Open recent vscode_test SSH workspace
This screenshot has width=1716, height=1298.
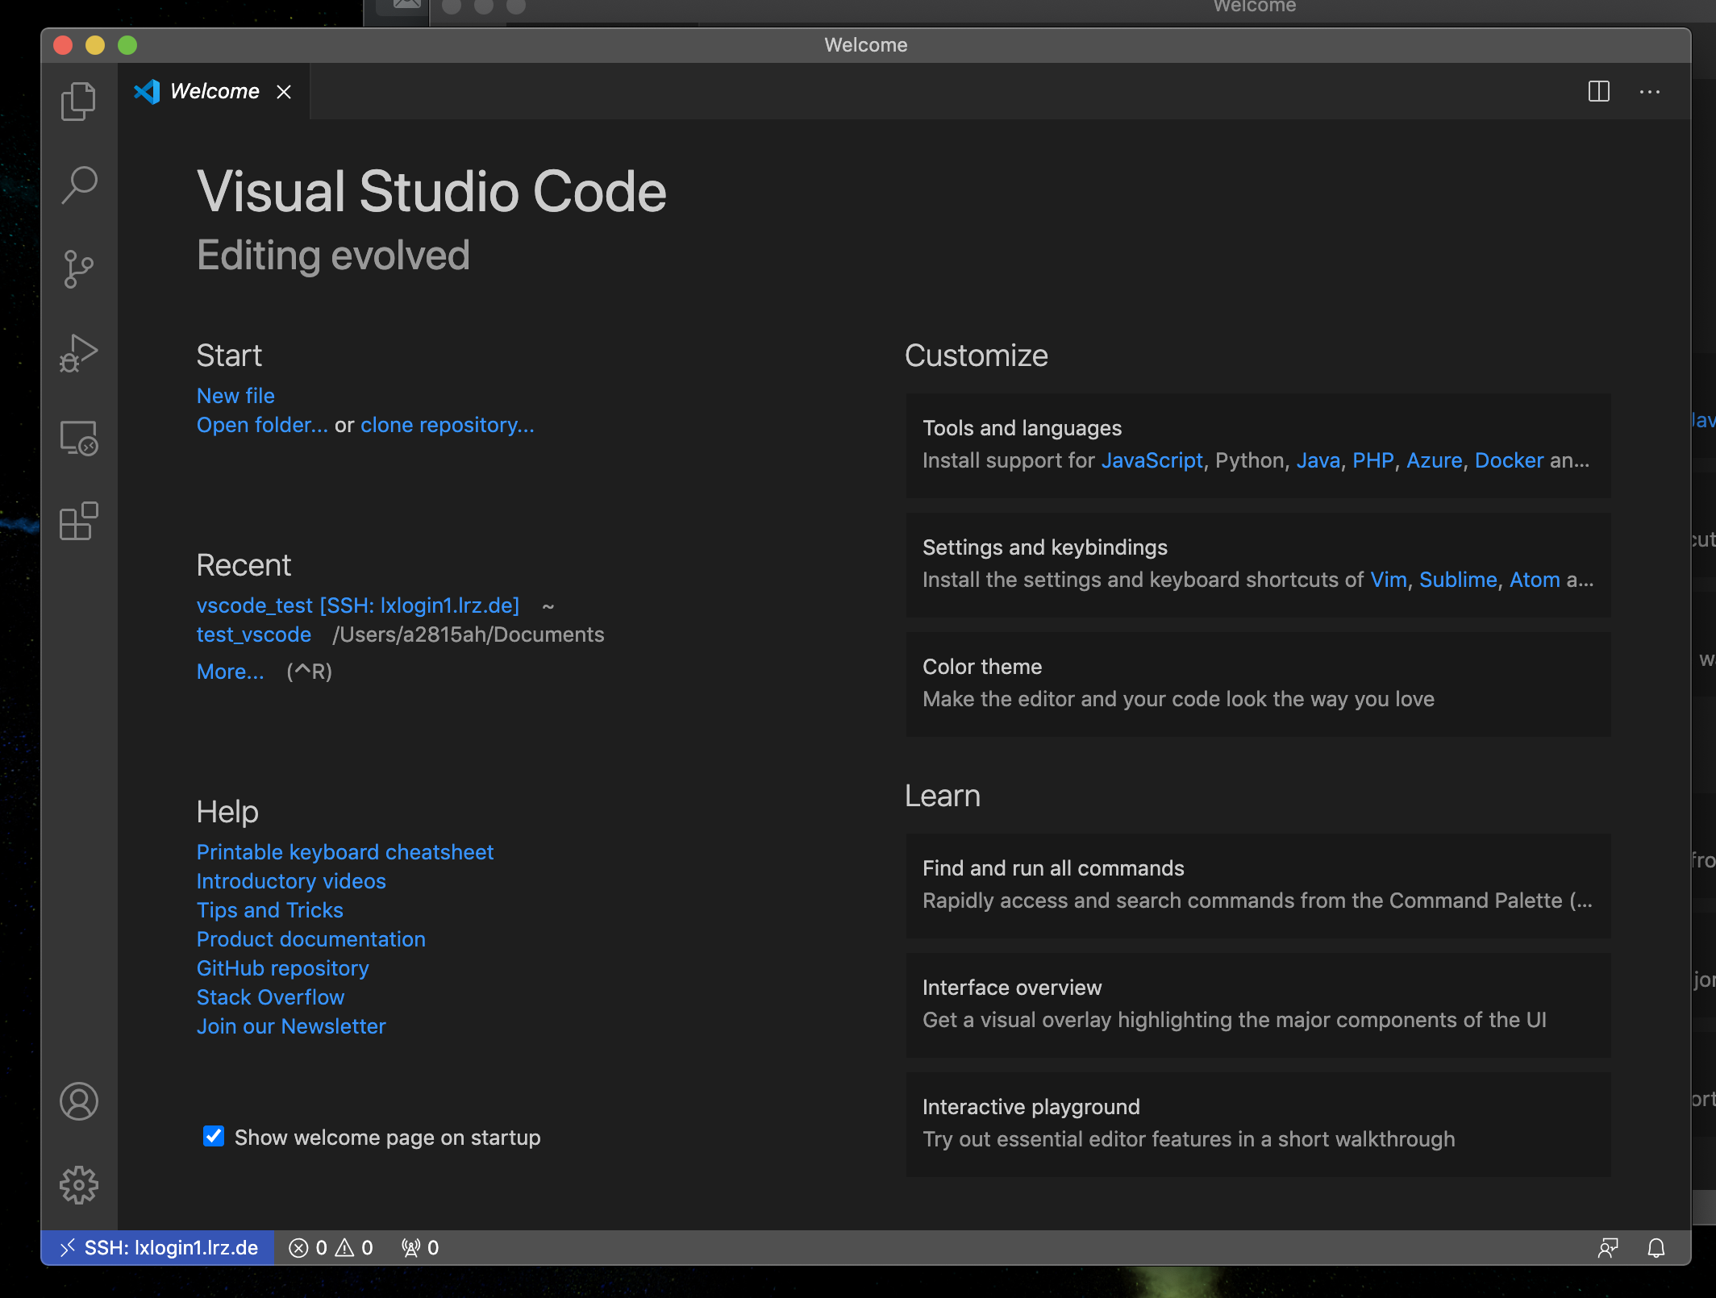(x=357, y=605)
